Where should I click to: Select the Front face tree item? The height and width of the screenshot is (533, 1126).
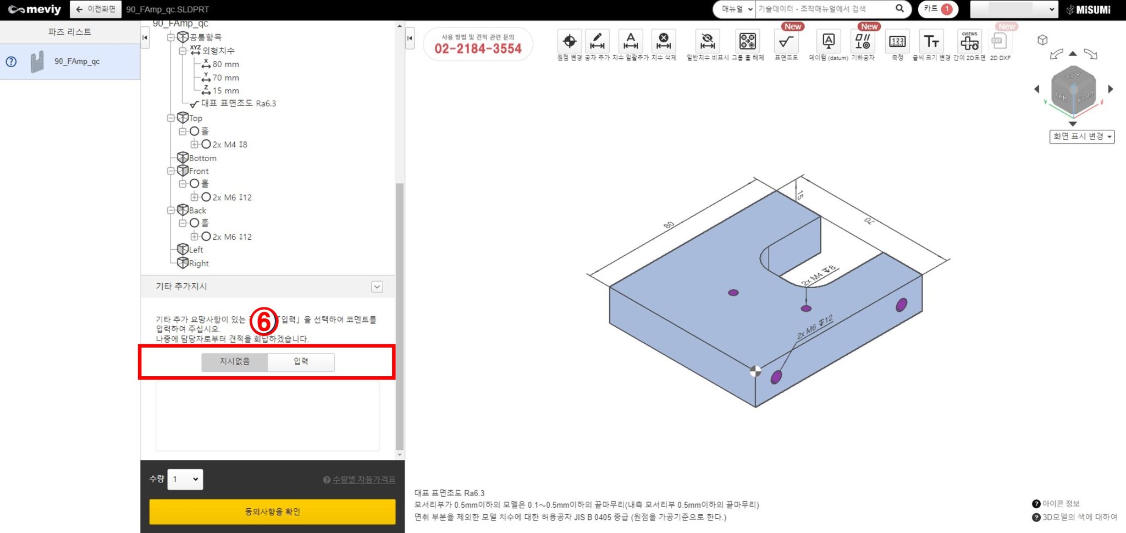(198, 171)
